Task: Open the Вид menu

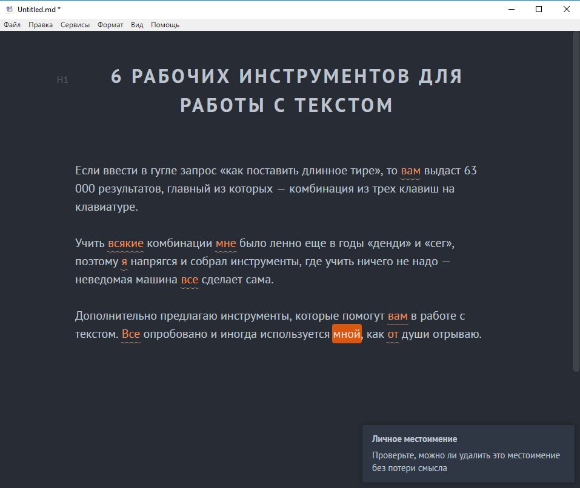Action: coord(137,25)
